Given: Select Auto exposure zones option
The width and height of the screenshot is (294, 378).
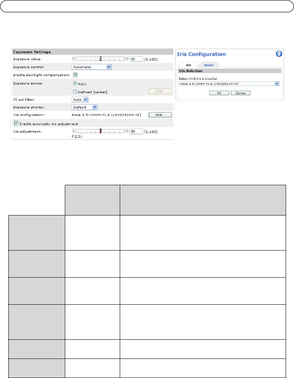Looking at the screenshot, I should (74, 84).
